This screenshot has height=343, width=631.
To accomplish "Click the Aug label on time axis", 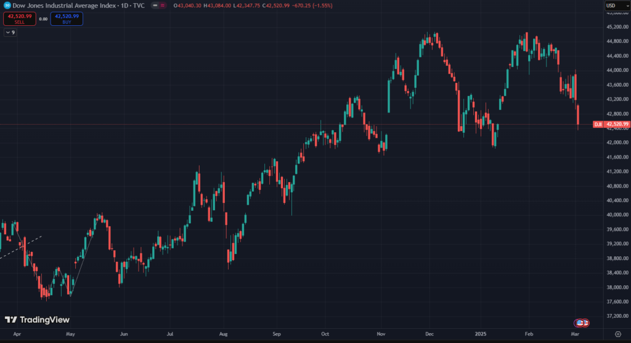I will click(x=223, y=334).
